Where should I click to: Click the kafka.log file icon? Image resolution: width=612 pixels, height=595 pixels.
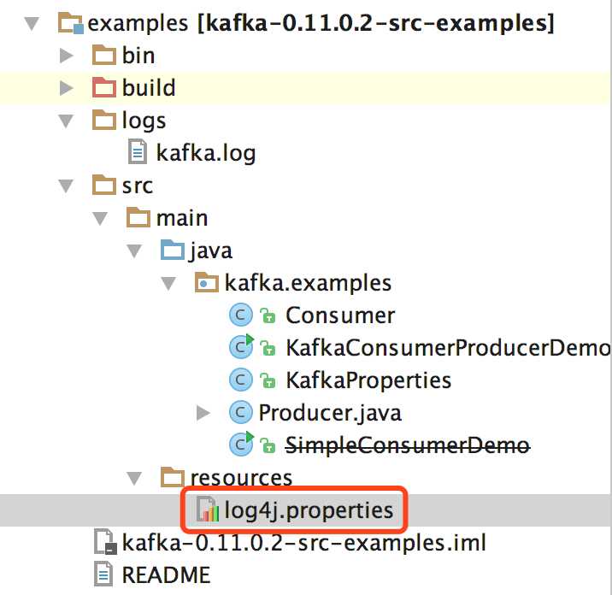click(x=138, y=153)
